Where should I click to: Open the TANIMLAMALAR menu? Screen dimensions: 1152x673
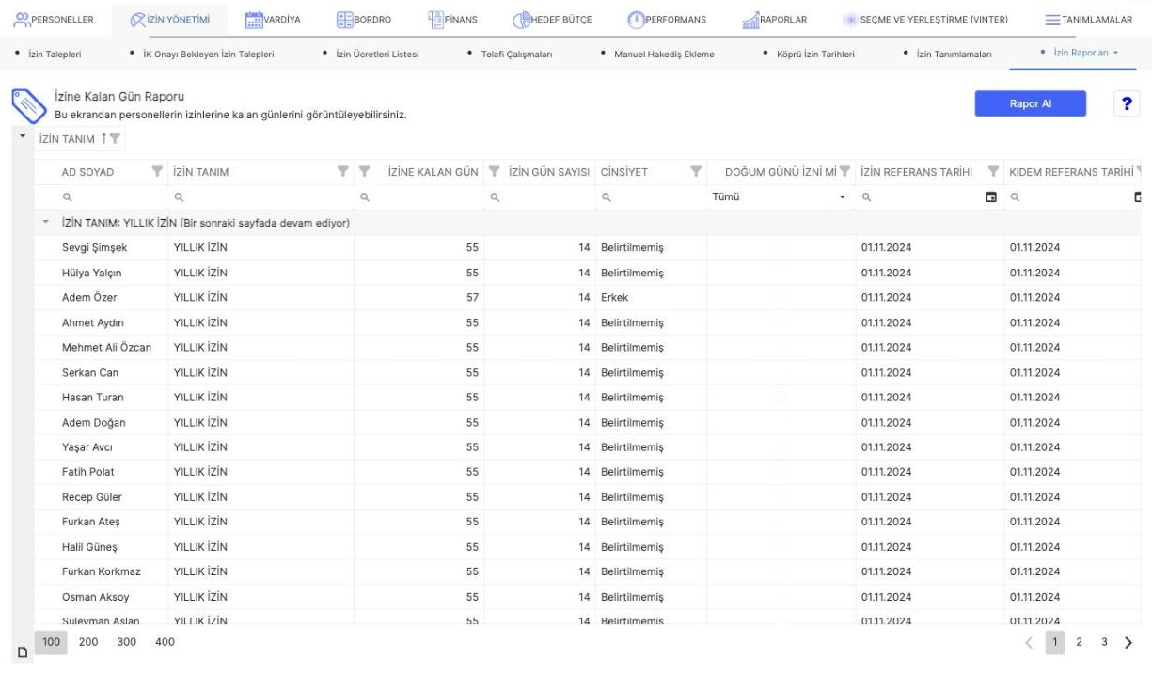pos(1089,21)
